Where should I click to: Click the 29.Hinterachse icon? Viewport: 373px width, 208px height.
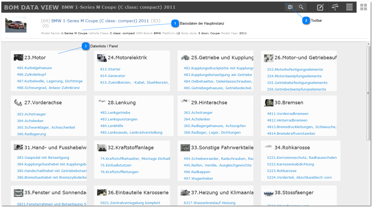pyautogui.click(x=185, y=101)
